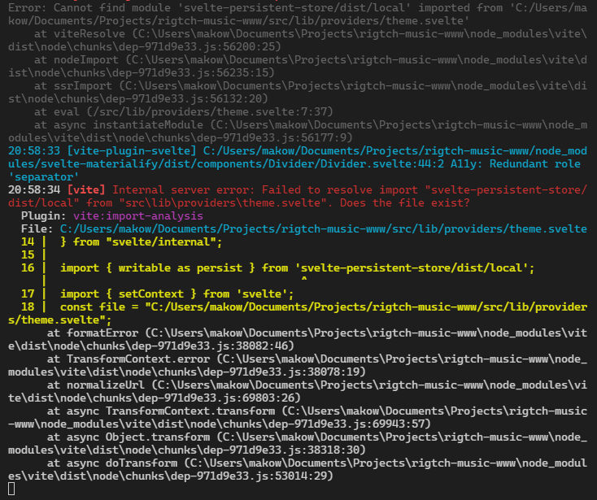Click the timestamp '20:58:34'
597x500 pixels.
tap(34, 190)
